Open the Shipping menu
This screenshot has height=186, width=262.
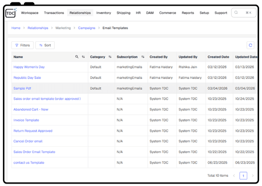(123, 13)
